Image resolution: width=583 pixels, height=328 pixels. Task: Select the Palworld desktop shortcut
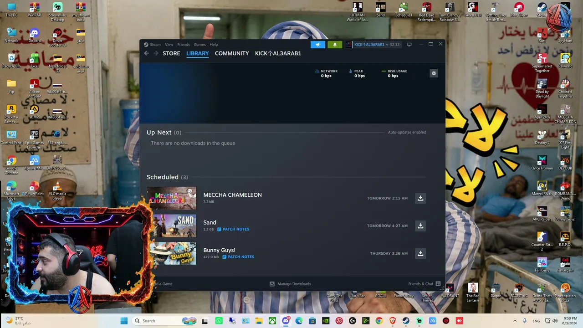point(565,61)
